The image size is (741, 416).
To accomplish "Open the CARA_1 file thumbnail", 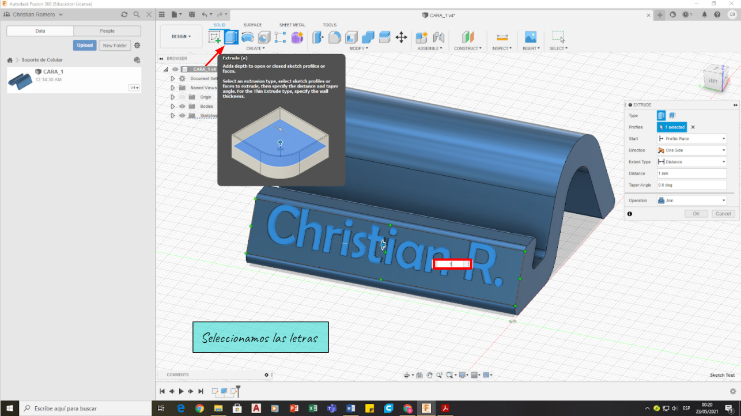I will coord(20,81).
